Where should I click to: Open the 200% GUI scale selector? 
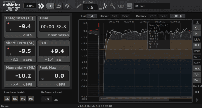[30, 6]
